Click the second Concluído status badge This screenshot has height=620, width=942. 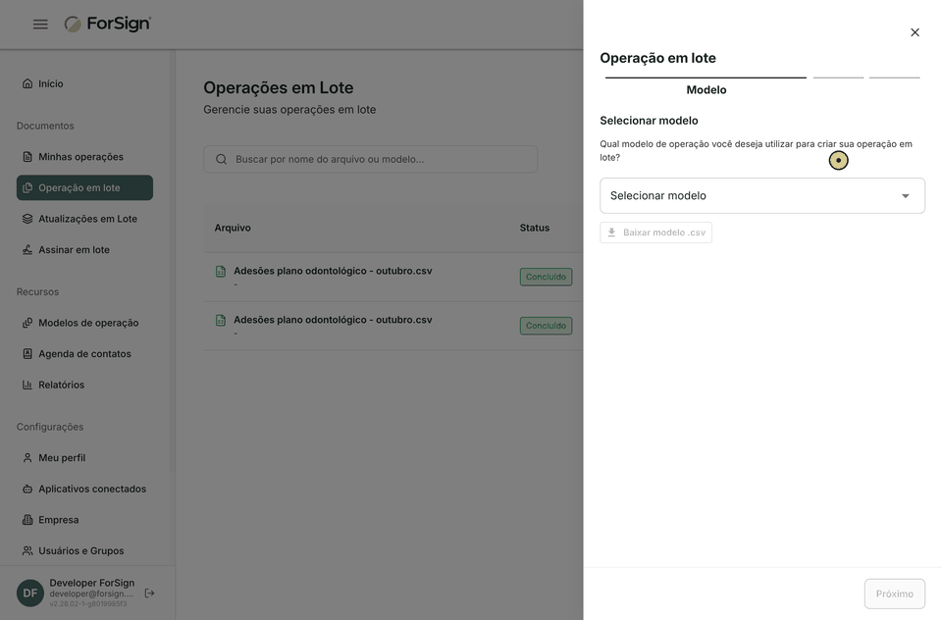click(x=547, y=326)
